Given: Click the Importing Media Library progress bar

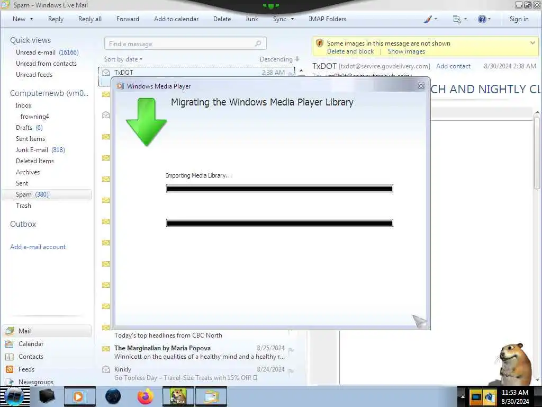Looking at the screenshot, I should [x=279, y=189].
